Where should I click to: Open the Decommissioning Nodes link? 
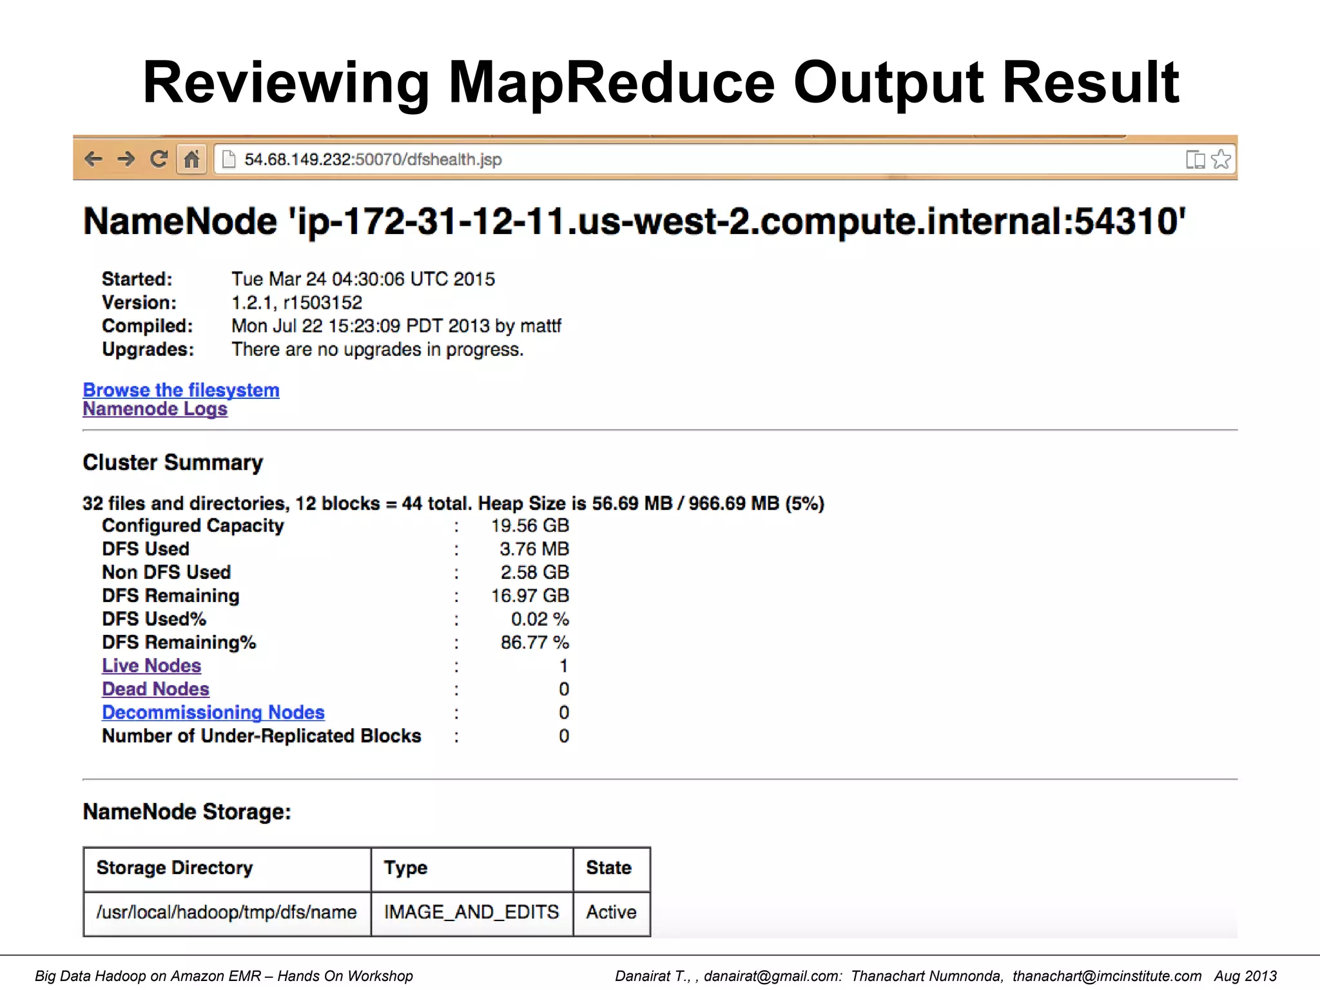213,712
